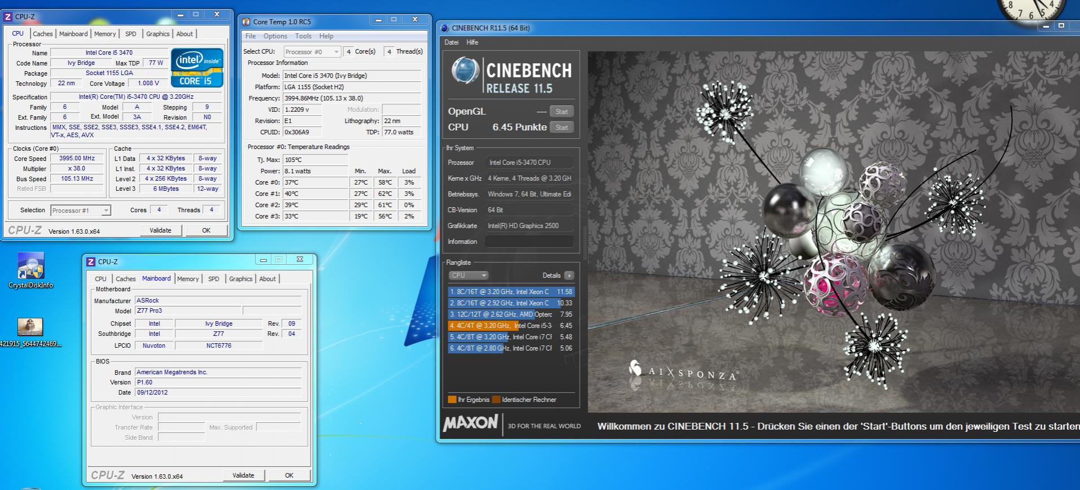Viewport: 1080px width, 490px height.
Task: Click the mainboard Model Z77 Pro3 field
Action: coord(188,311)
